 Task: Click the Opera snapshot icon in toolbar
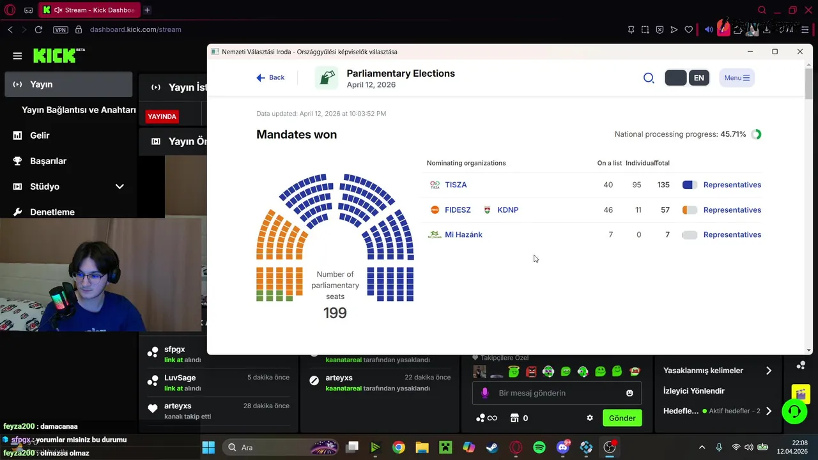pos(645,29)
